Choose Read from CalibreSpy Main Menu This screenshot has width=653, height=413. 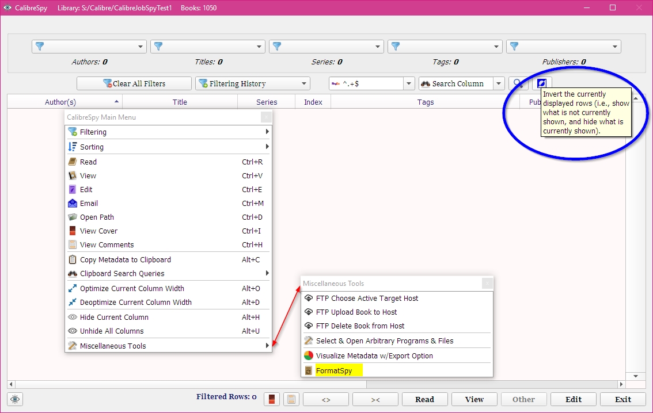[x=168, y=162]
